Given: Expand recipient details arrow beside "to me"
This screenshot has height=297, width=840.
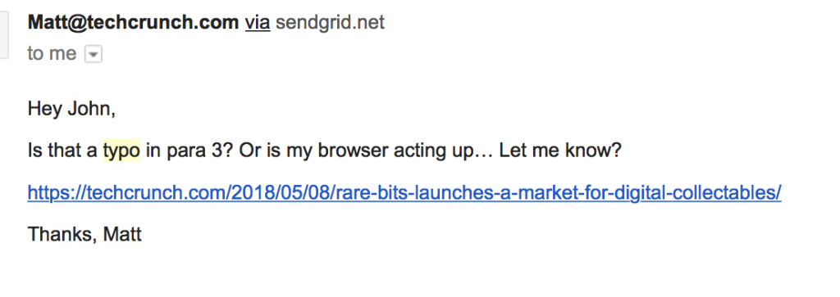Looking at the screenshot, I should pyautogui.click(x=94, y=55).
